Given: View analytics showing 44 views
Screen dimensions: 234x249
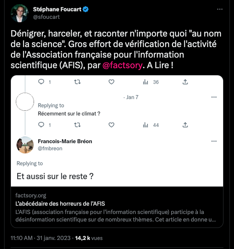Looking at the screenshot, I should tap(150, 125).
